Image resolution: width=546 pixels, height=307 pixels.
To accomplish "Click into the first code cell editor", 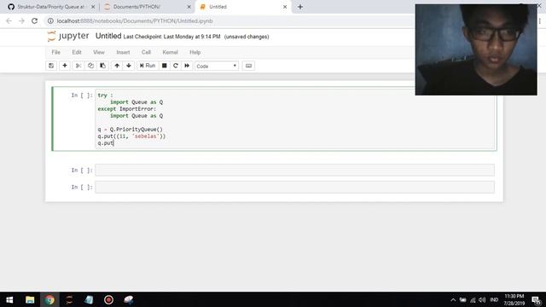I will (295, 119).
